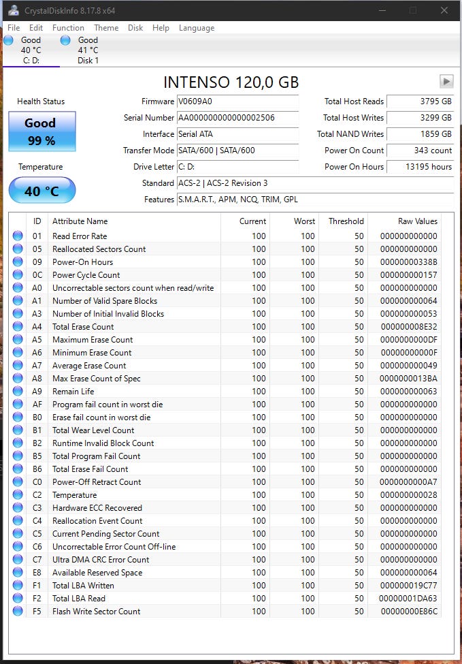Click the status orb for Flash Write Sector Count
The height and width of the screenshot is (664, 462).
(x=18, y=611)
